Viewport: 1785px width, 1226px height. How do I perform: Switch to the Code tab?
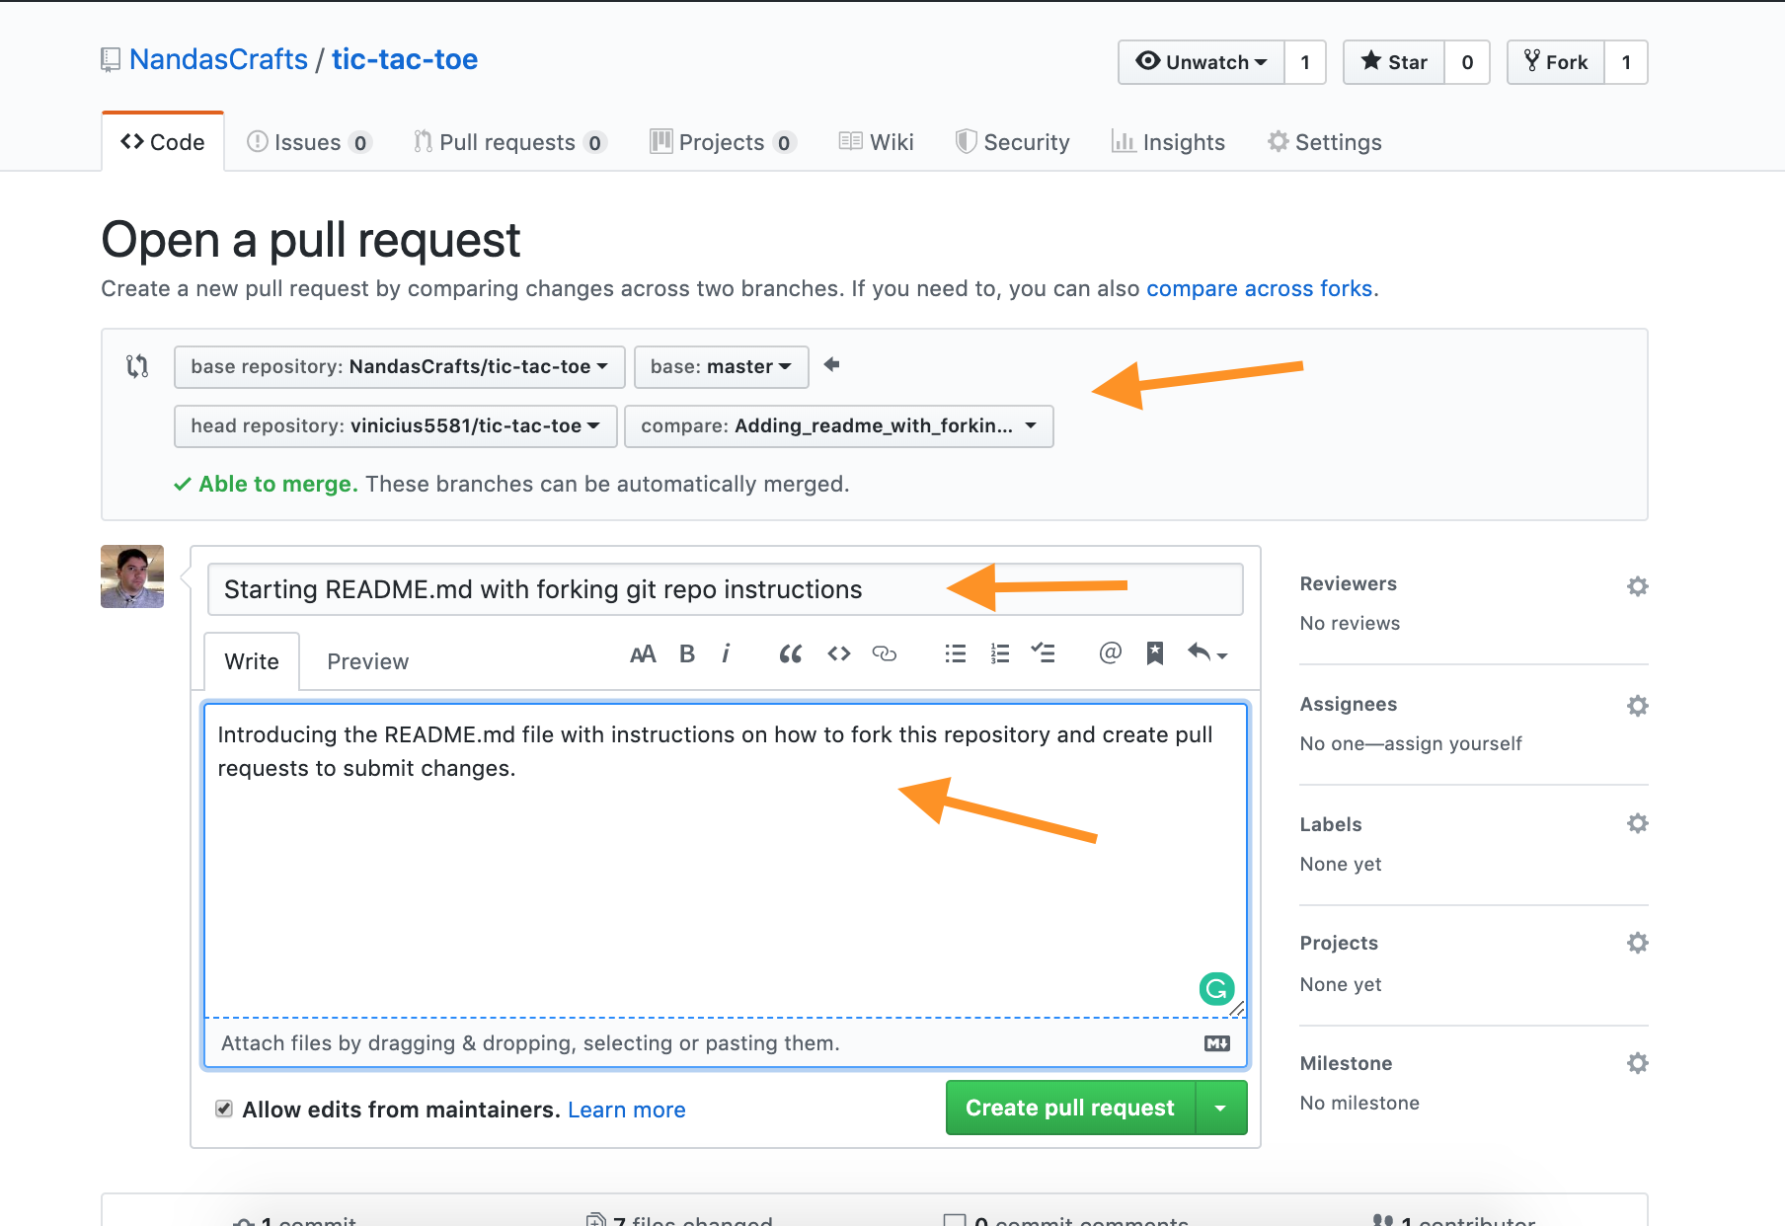[x=163, y=142]
